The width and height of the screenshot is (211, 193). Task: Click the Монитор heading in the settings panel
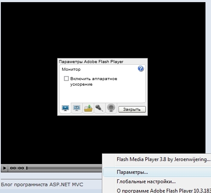[x=71, y=69]
